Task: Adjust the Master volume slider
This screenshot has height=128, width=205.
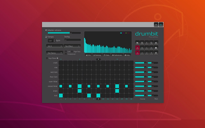Action: coord(64,33)
